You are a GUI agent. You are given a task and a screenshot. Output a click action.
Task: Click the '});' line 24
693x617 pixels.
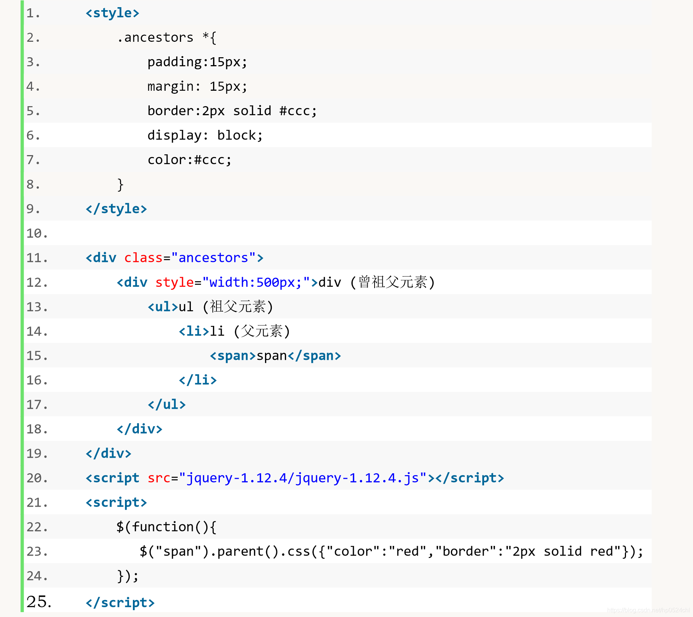128,576
